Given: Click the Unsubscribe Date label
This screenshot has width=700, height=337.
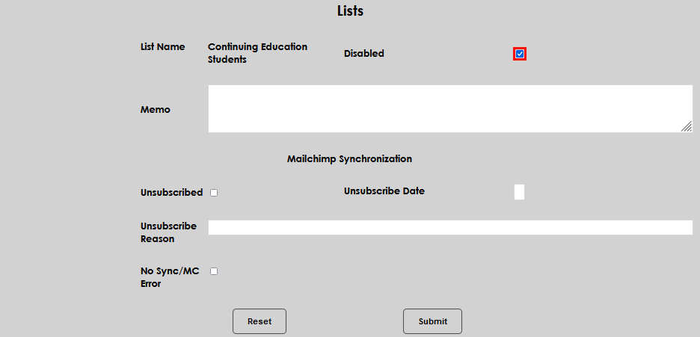Looking at the screenshot, I should [384, 191].
